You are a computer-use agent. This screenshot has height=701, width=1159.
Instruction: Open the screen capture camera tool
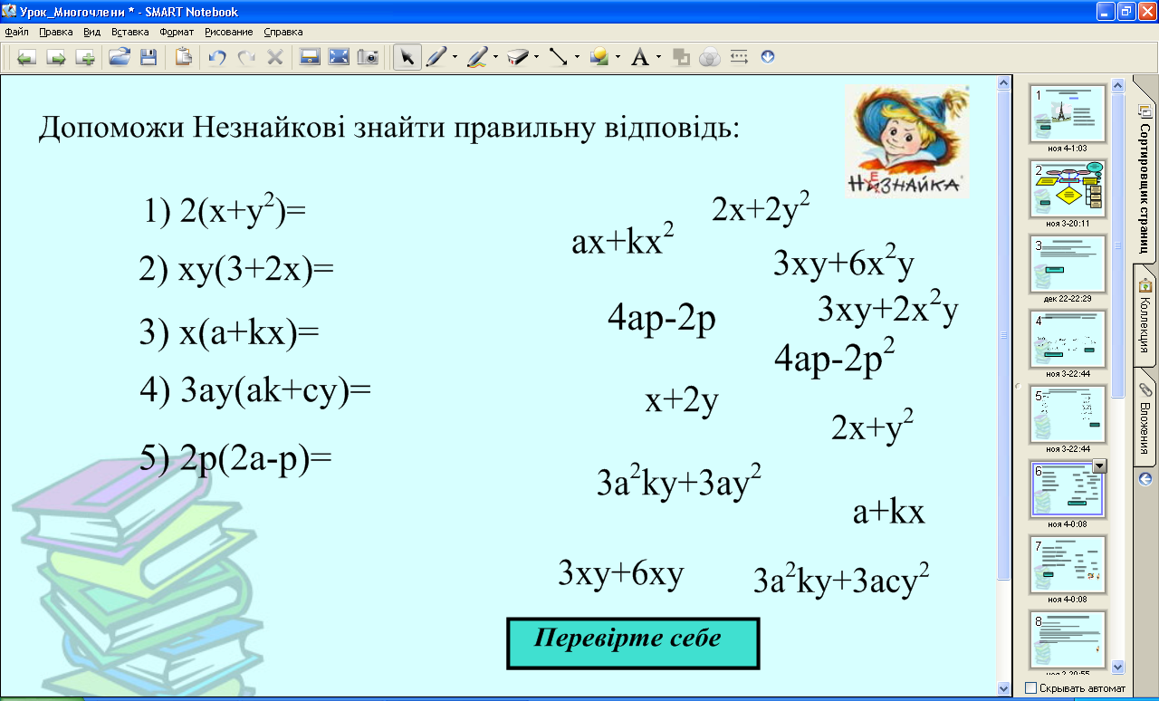368,57
